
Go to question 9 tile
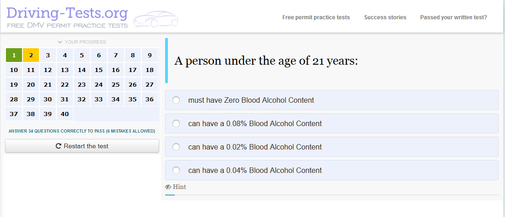150,56
